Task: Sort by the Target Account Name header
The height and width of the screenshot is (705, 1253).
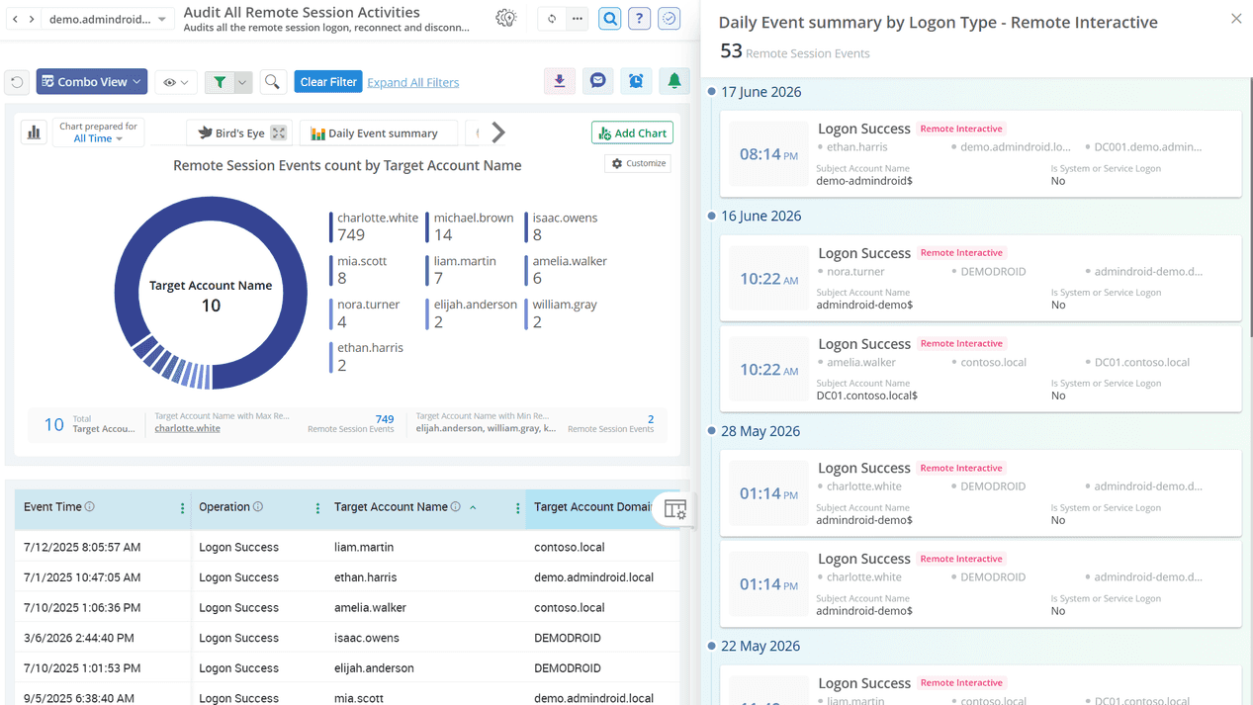Action: coord(391,507)
